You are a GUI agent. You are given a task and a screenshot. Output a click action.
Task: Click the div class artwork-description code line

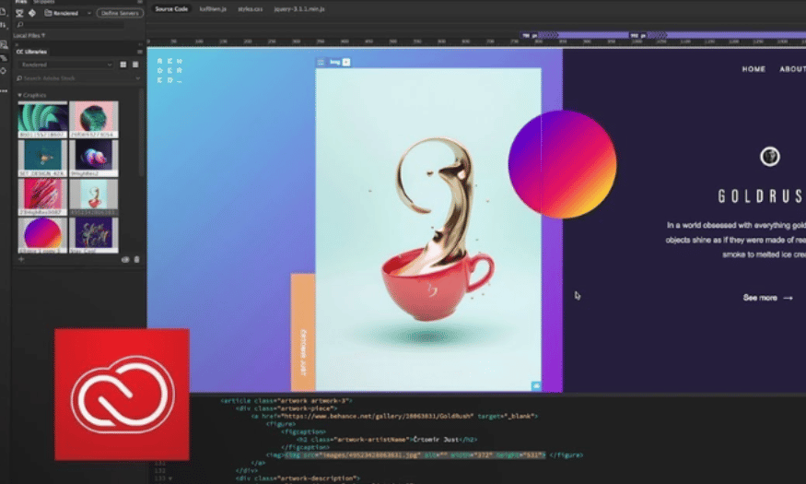298,478
